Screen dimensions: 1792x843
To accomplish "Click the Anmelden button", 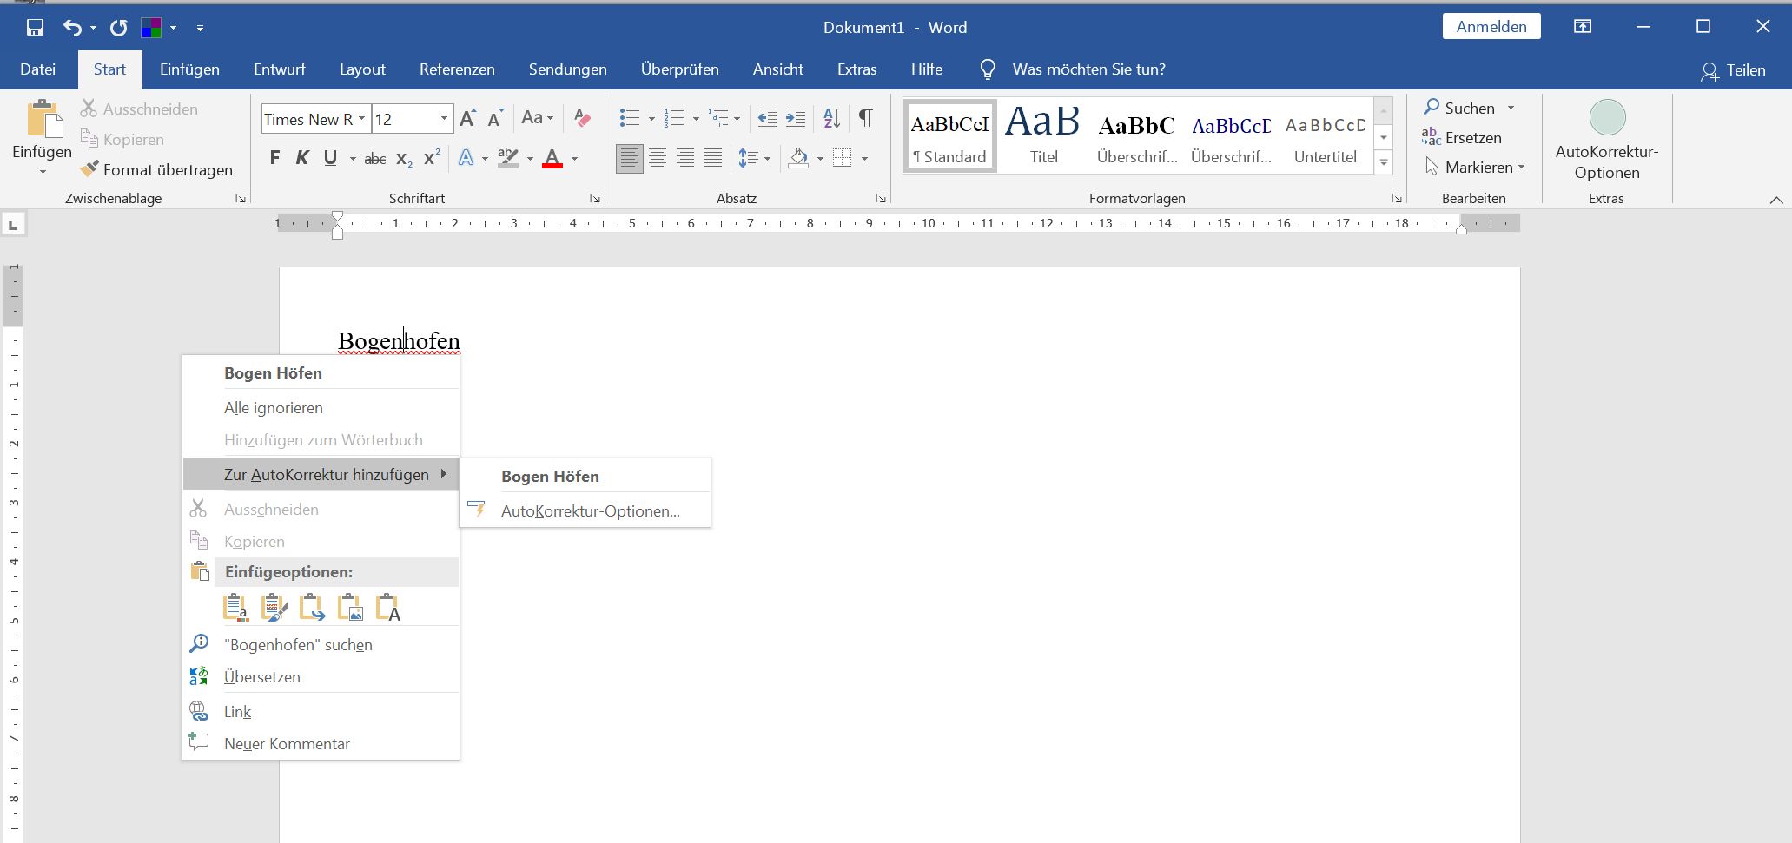I will [x=1491, y=27].
